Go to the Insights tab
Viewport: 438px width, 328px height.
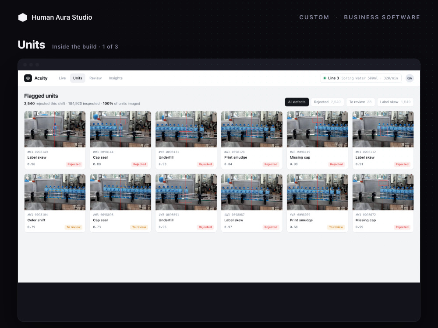click(116, 78)
